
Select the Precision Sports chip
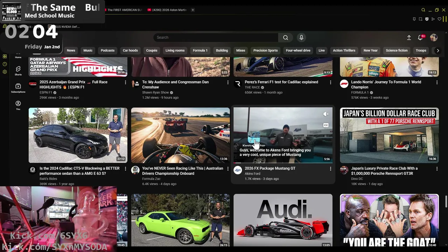point(265,50)
